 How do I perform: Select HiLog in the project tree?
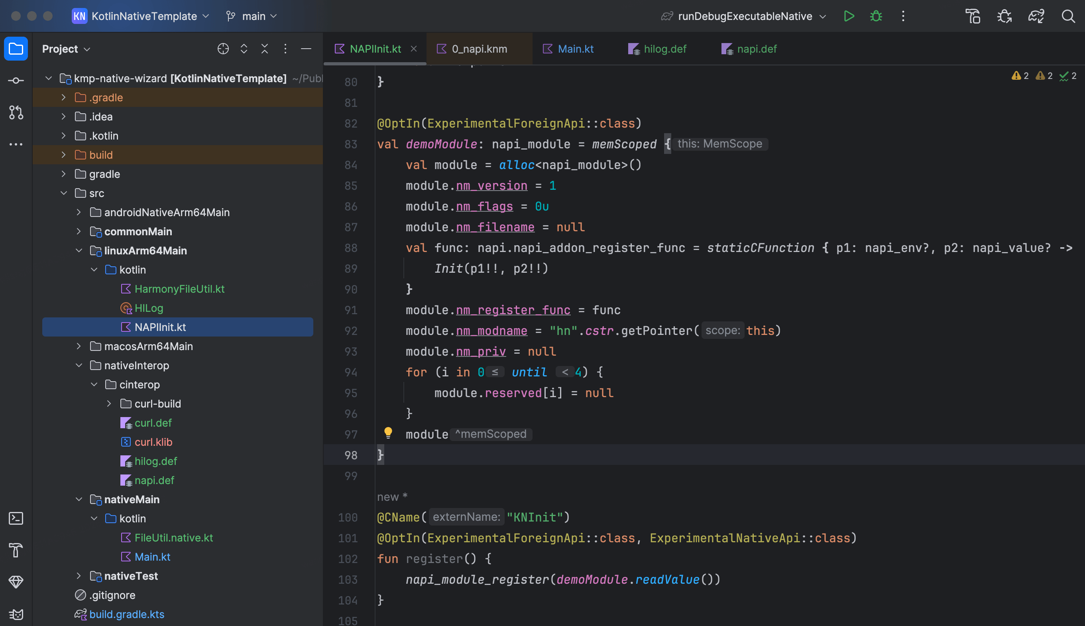point(149,308)
